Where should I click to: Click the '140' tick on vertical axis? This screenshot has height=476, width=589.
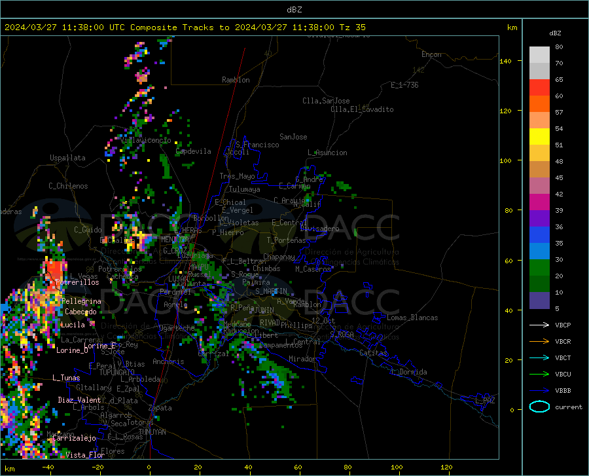505,61
